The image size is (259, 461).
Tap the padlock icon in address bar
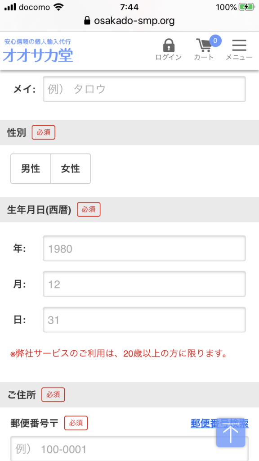point(87,20)
